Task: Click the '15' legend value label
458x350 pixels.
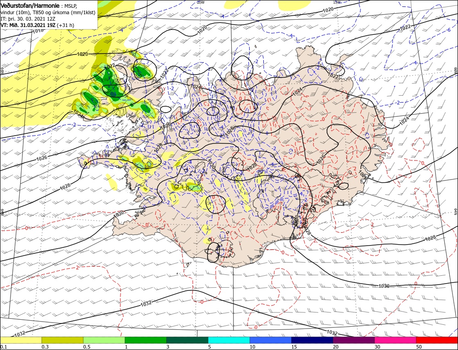Action: 294,347
